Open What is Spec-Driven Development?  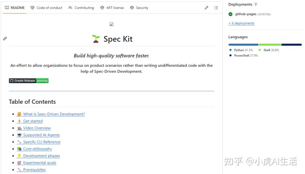54,114
